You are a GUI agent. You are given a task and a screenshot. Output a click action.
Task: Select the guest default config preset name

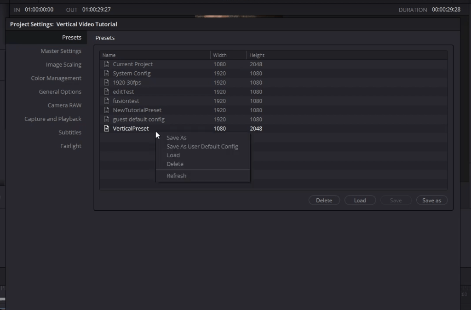pos(139,119)
